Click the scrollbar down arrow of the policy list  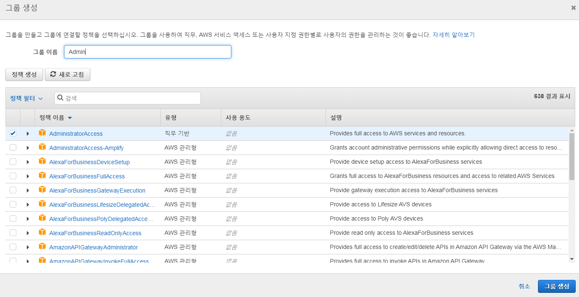pyautogui.click(x=572, y=259)
